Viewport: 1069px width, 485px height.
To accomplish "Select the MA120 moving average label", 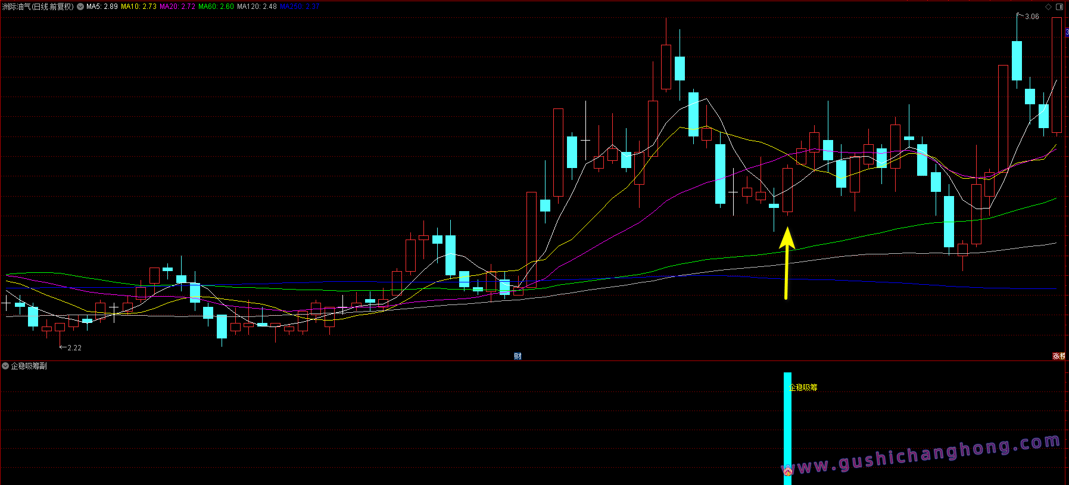I will (x=257, y=7).
